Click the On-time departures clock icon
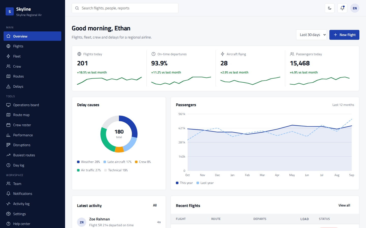Image resolution: width=366 pixels, height=228 pixels. coord(154,54)
